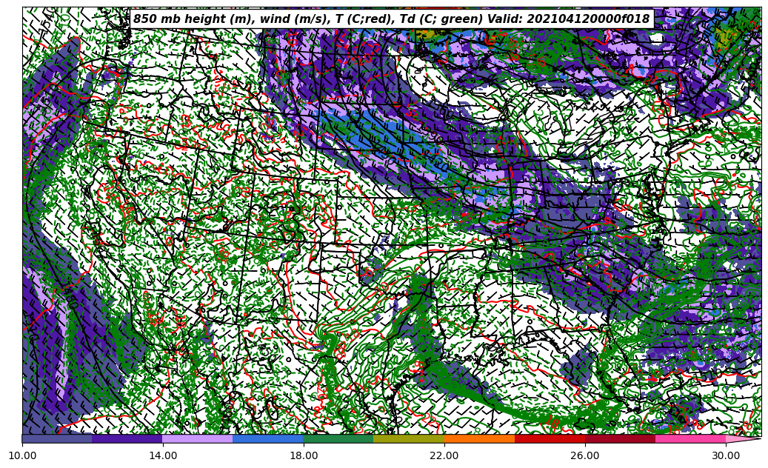Click the 18.00–20.00 green colorbar segment
Image resolution: width=768 pixels, height=468 pixels.
338,438
